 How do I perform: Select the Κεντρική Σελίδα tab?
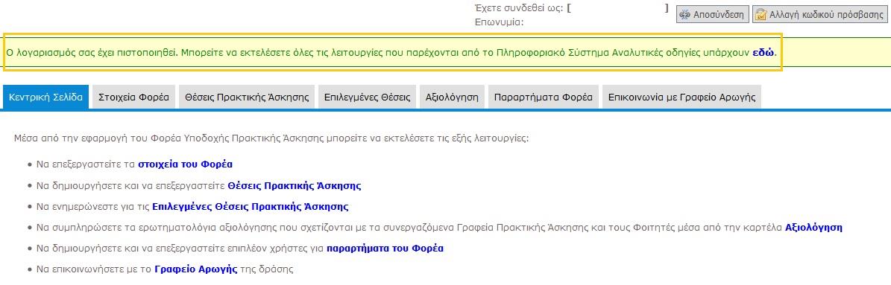tap(46, 97)
